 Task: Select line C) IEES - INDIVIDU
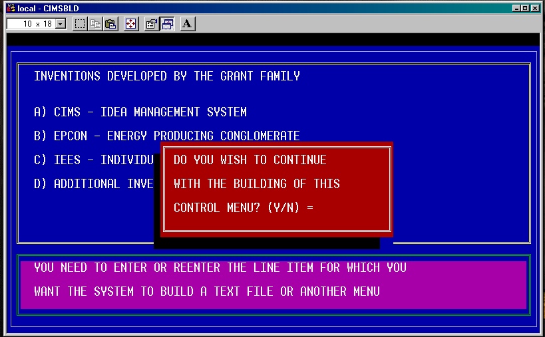[94, 160]
